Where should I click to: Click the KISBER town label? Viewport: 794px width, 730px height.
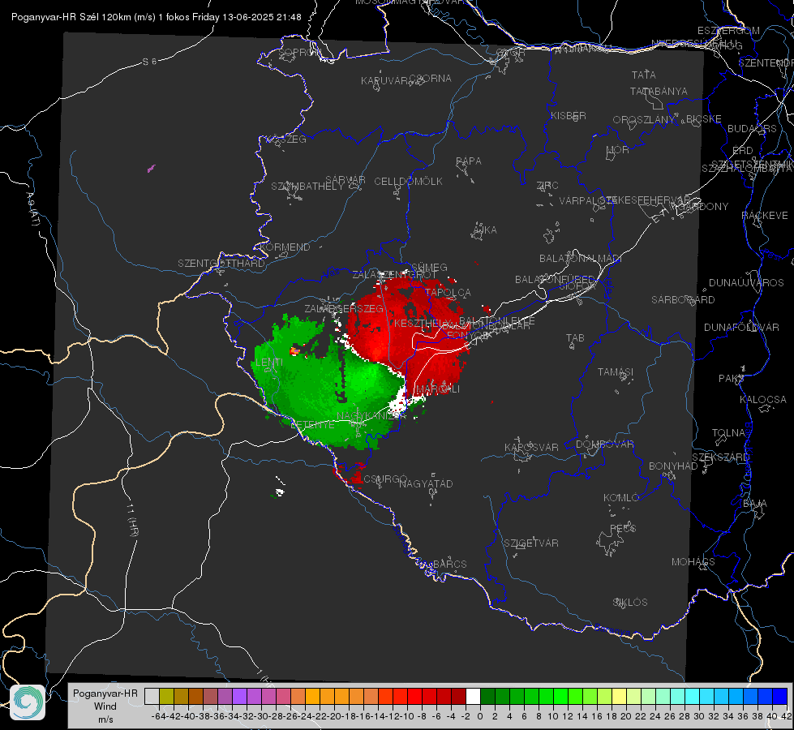click(x=569, y=115)
